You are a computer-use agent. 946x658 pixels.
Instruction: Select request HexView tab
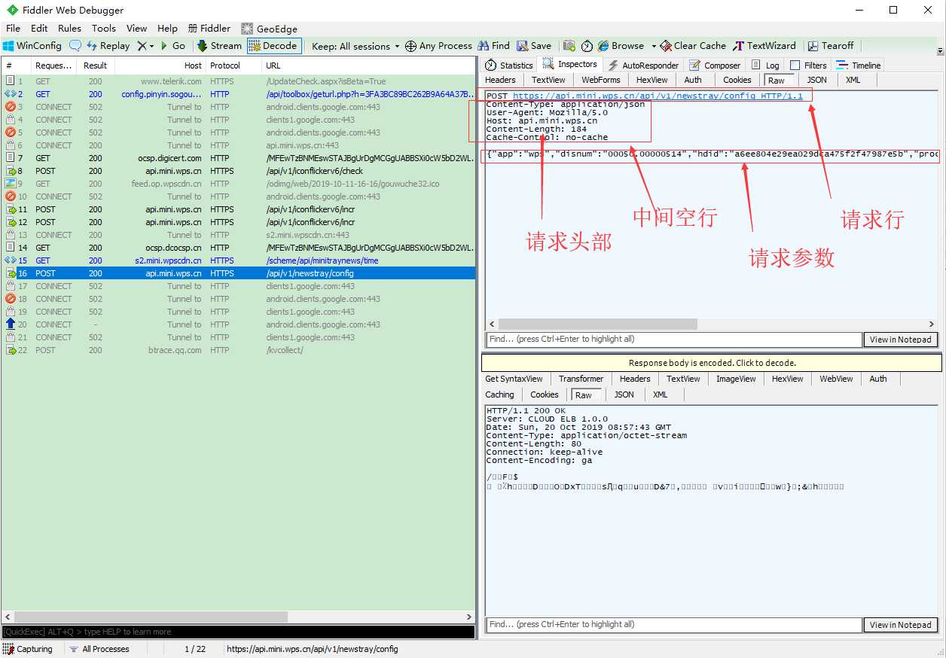tap(652, 80)
